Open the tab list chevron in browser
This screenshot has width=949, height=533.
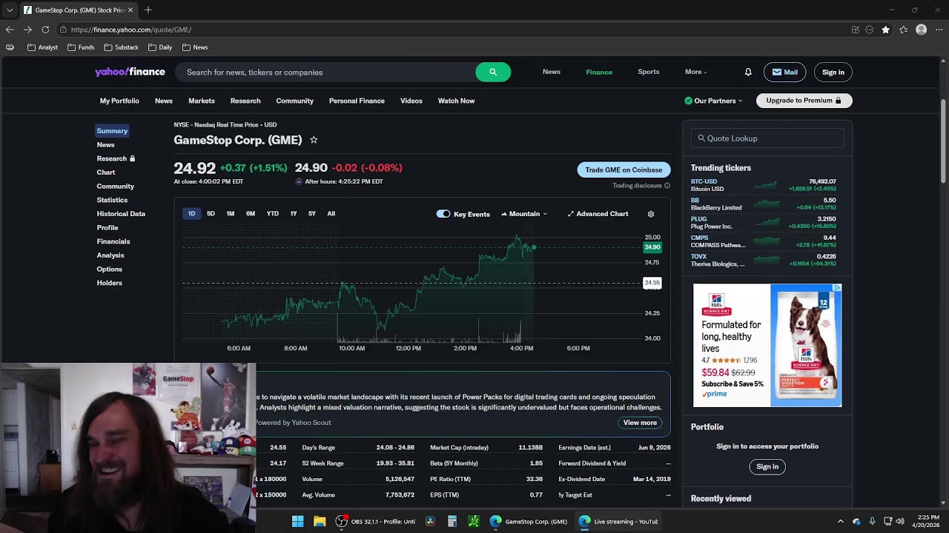(x=9, y=10)
